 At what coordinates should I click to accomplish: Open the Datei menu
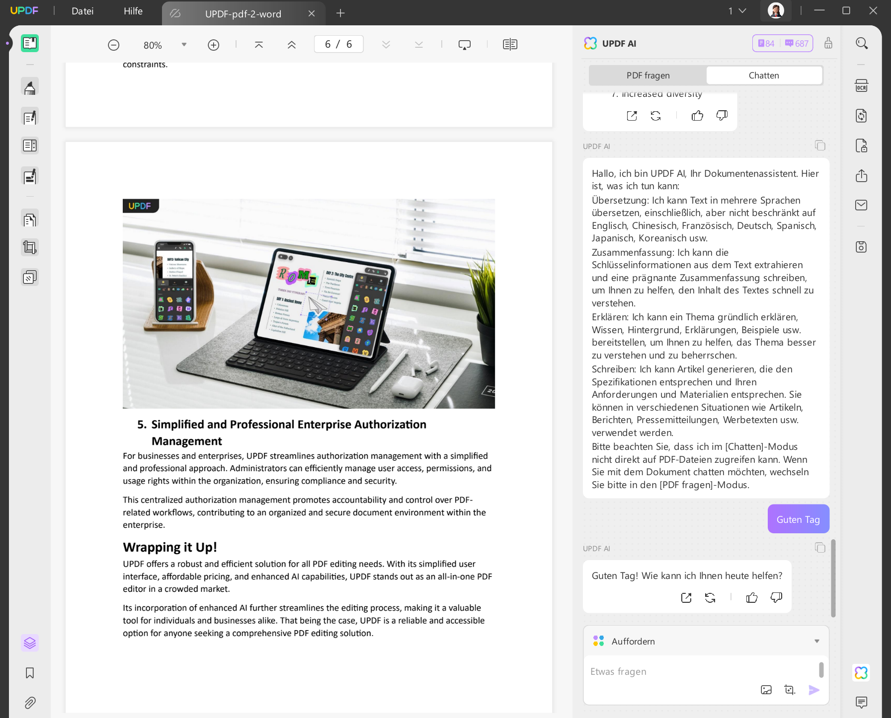82,11
